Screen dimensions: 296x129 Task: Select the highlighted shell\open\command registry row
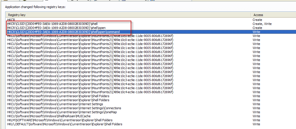click(x=151, y=32)
